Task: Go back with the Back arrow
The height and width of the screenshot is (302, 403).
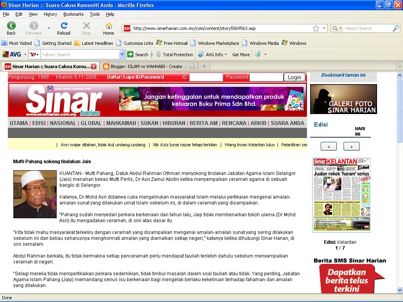Action: (11, 28)
